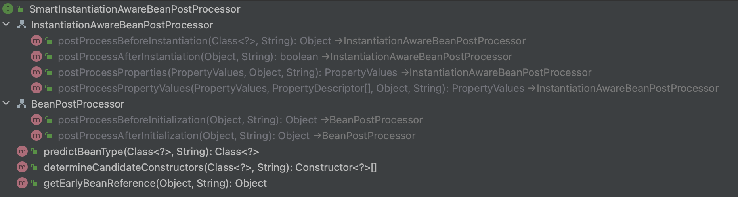Select predictBeanType(Class<?>, String) method
Viewport: 738px width, 197px height.
[x=151, y=152]
